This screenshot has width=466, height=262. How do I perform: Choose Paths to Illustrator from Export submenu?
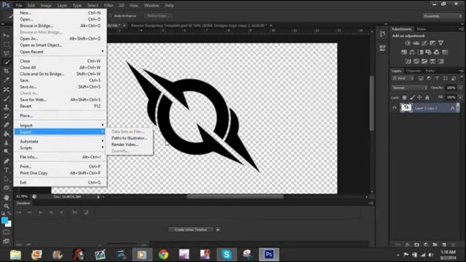(129, 138)
